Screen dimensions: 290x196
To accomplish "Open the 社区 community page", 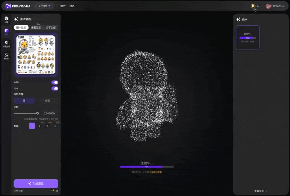I will (x=72, y=6).
